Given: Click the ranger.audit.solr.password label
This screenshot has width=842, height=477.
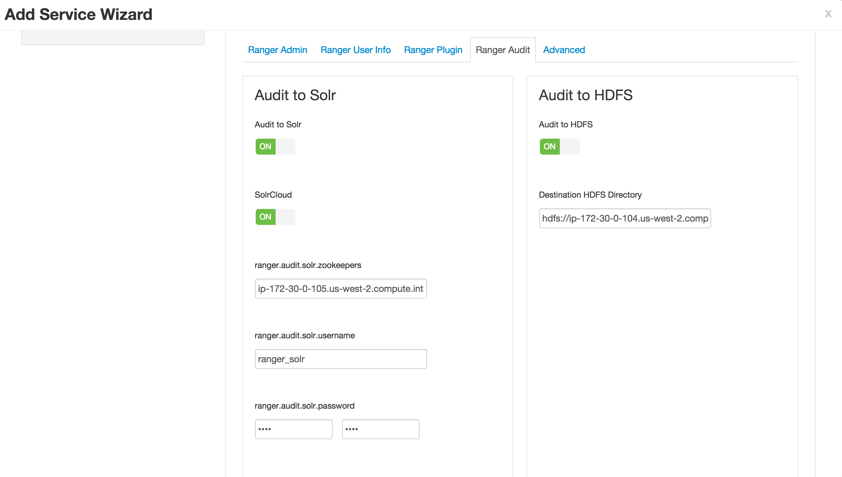Looking at the screenshot, I should tap(304, 406).
